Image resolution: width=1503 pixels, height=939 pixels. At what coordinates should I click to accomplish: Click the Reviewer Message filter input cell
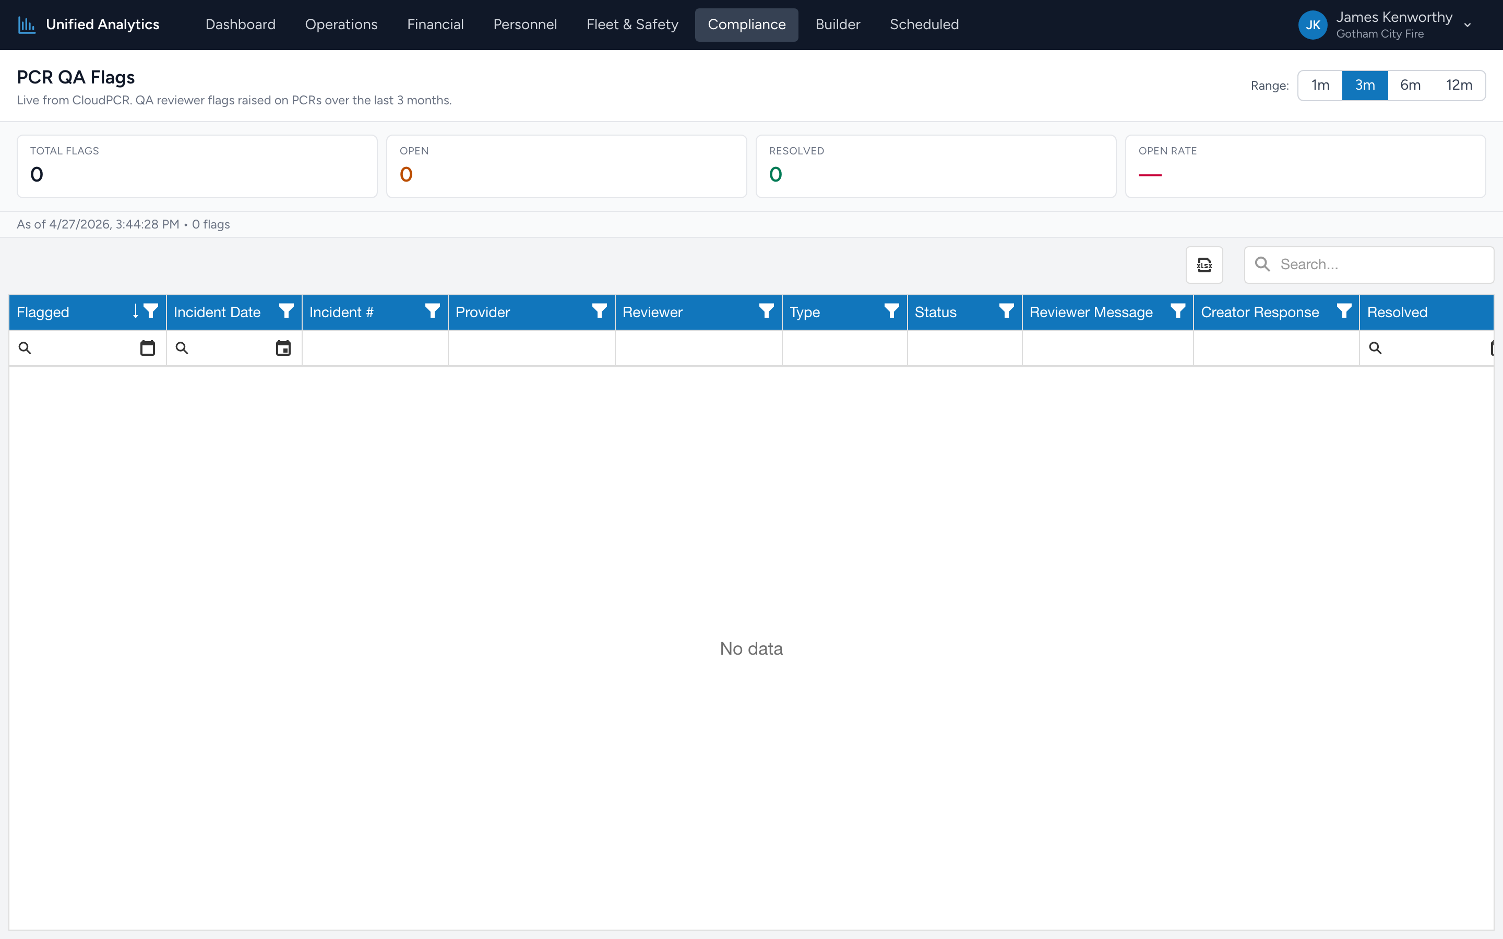pyautogui.click(x=1107, y=348)
